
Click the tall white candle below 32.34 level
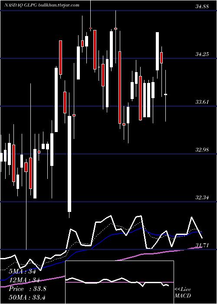click(x=69, y=164)
